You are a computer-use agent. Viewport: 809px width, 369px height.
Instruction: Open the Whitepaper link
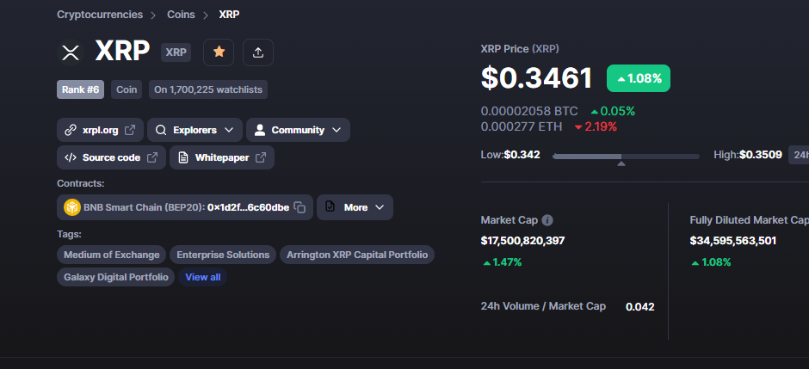222,157
